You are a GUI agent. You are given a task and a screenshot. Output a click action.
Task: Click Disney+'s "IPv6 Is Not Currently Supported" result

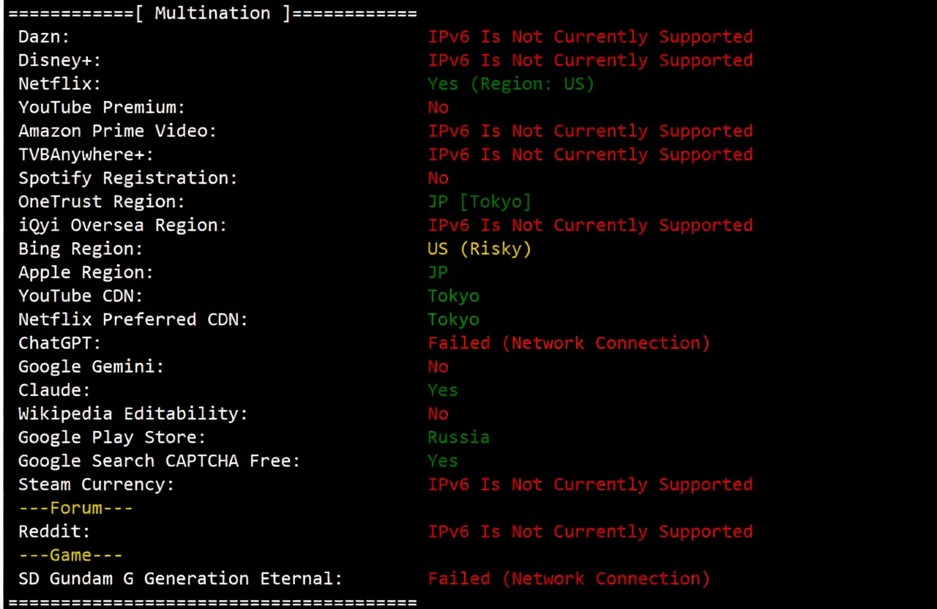tap(591, 60)
